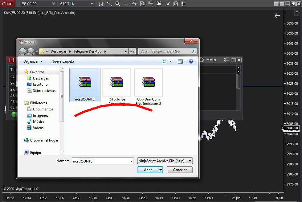The height and width of the screenshot is (202, 302).
Task: Click the greyed zoom out magnifier icon
Action: pos(126,4)
